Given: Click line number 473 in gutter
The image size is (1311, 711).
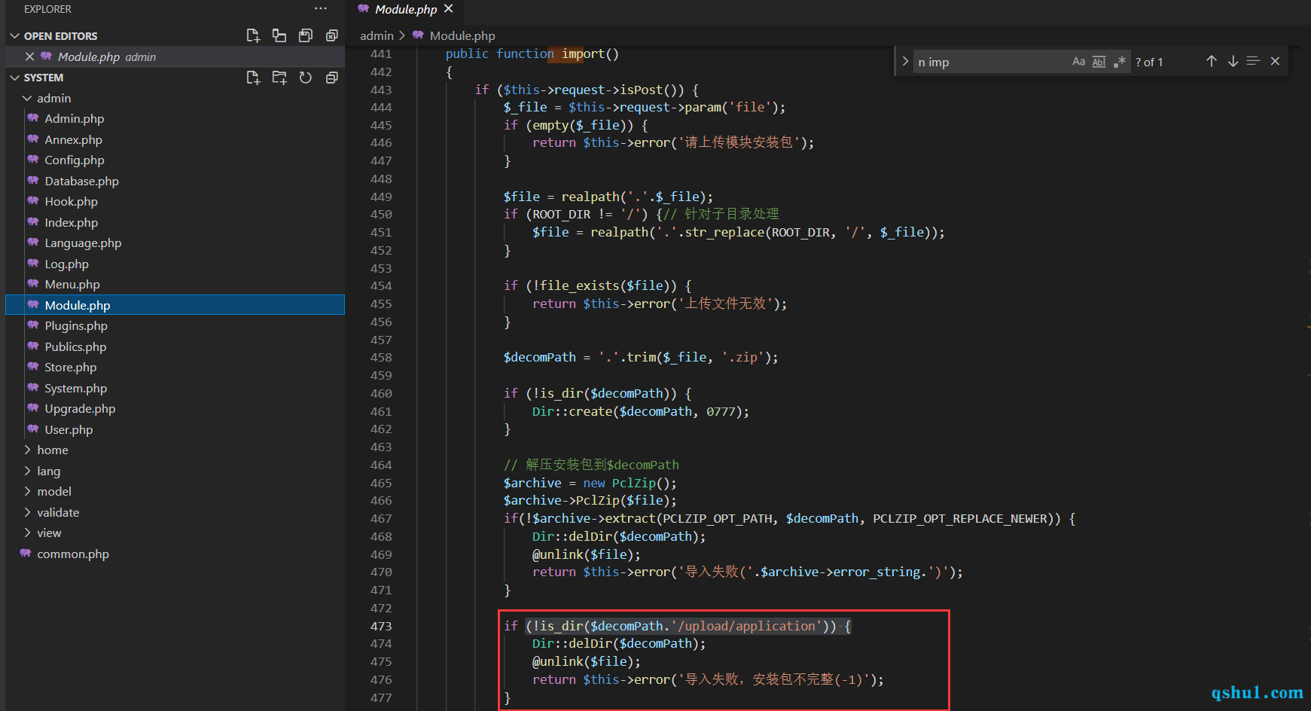Looking at the screenshot, I should [x=381, y=626].
